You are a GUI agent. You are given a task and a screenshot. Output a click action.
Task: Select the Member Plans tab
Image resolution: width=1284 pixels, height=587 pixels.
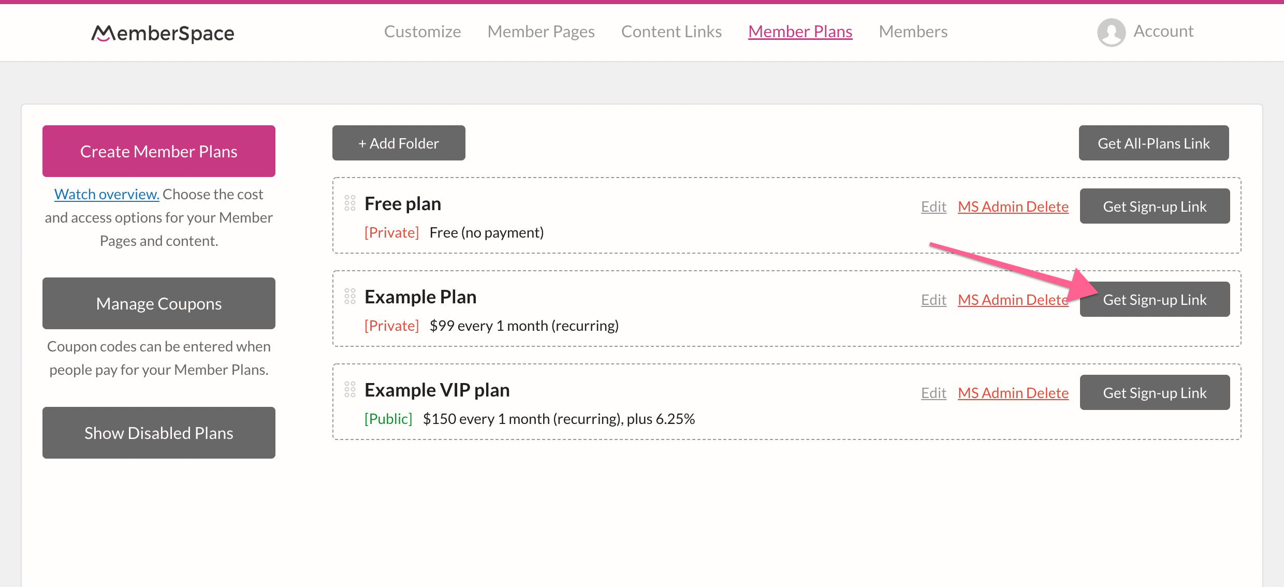point(800,31)
